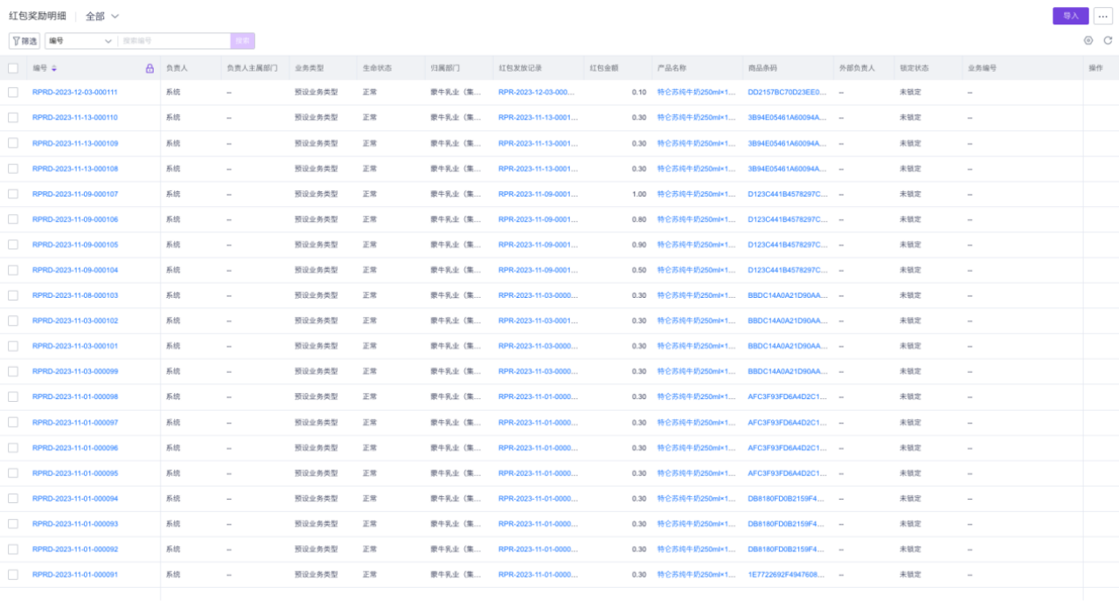Open record RPRD-2023-11-09-000106
Image resolution: width=1119 pixels, height=601 pixels.
(75, 219)
